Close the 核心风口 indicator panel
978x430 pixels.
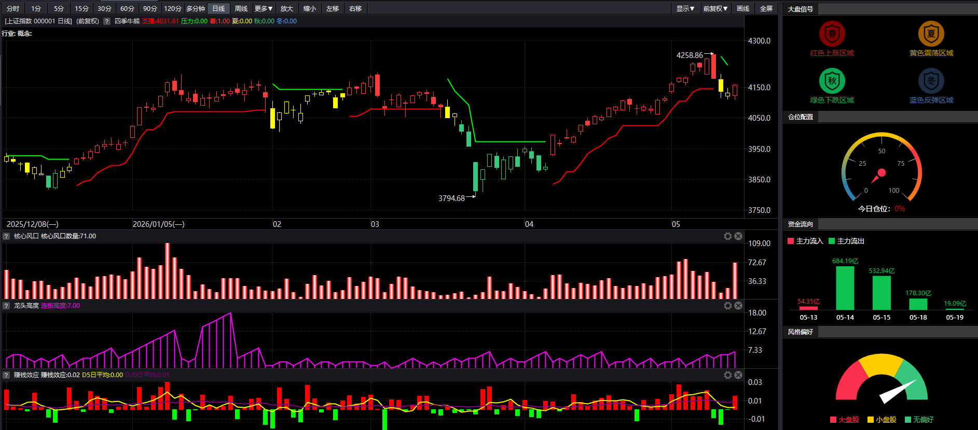click(738, 236)
